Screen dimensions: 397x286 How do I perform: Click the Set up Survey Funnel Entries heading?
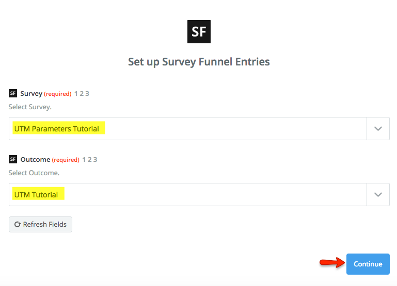point(199,62)
